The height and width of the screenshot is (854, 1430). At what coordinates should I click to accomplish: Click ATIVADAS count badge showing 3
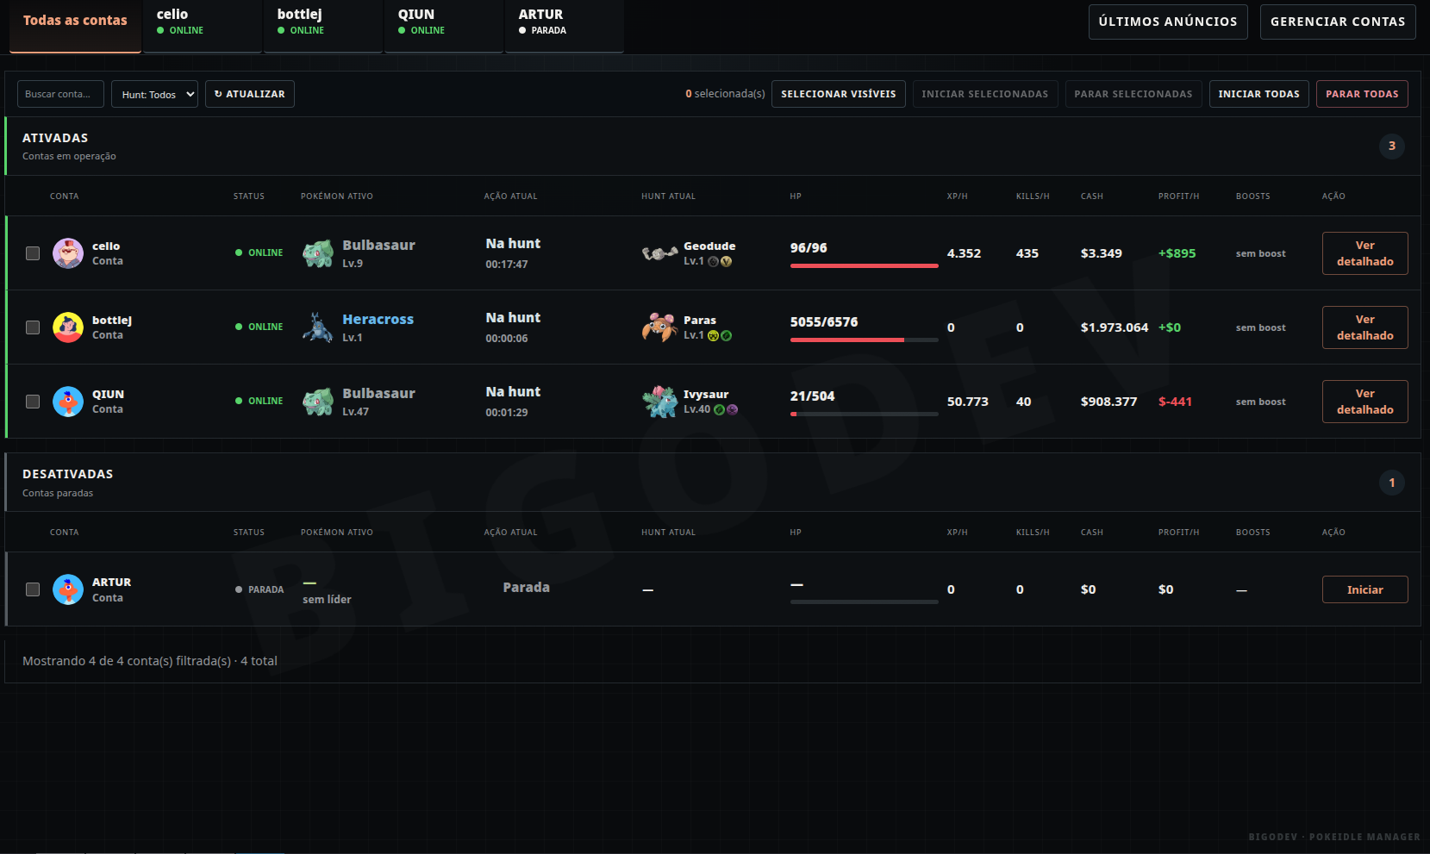1392,146
